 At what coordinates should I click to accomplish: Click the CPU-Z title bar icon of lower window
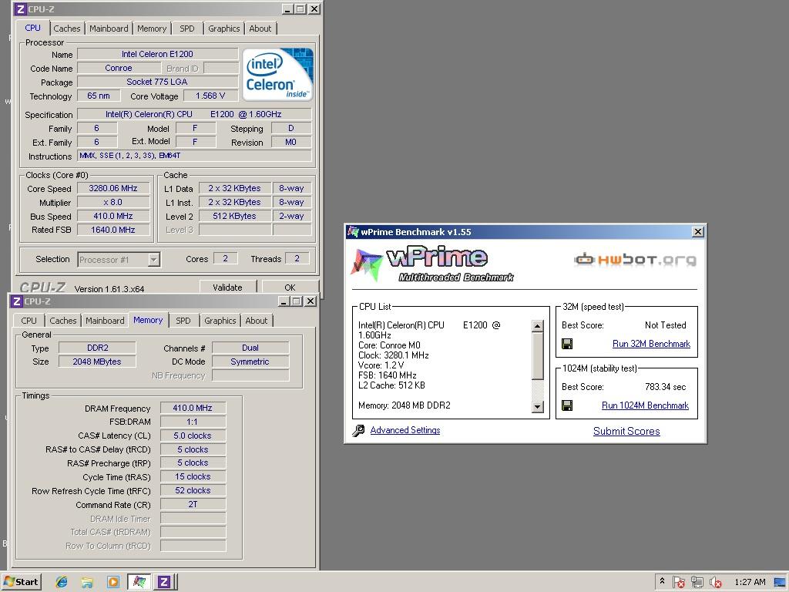[x=17, y=301]
